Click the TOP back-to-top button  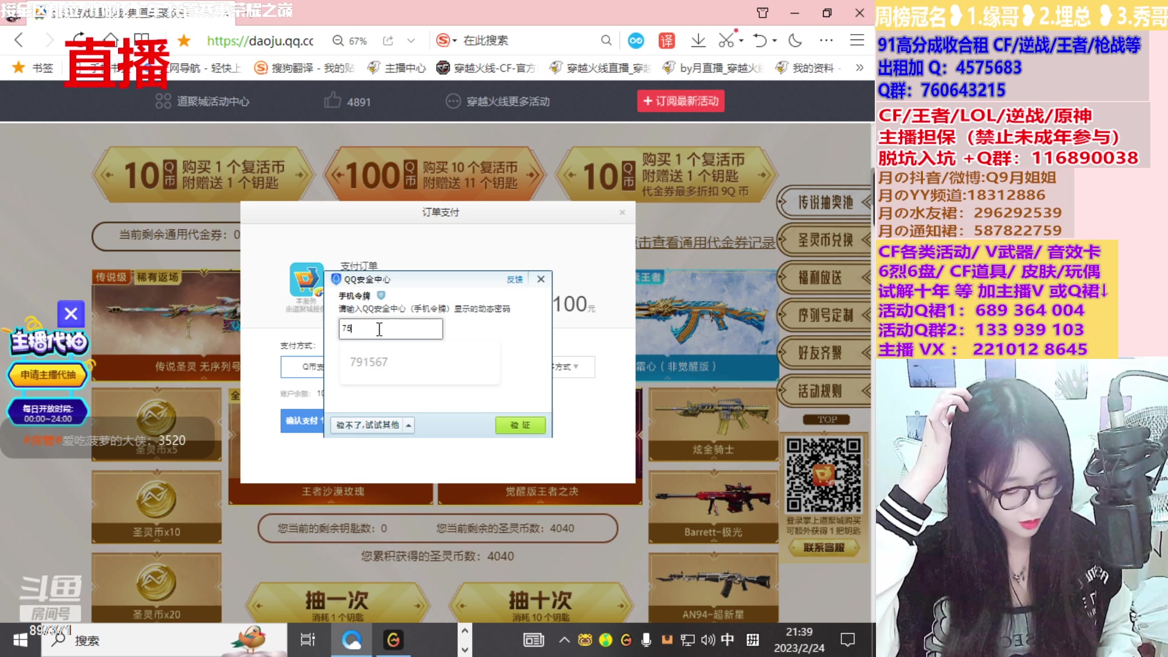[827, 420]
